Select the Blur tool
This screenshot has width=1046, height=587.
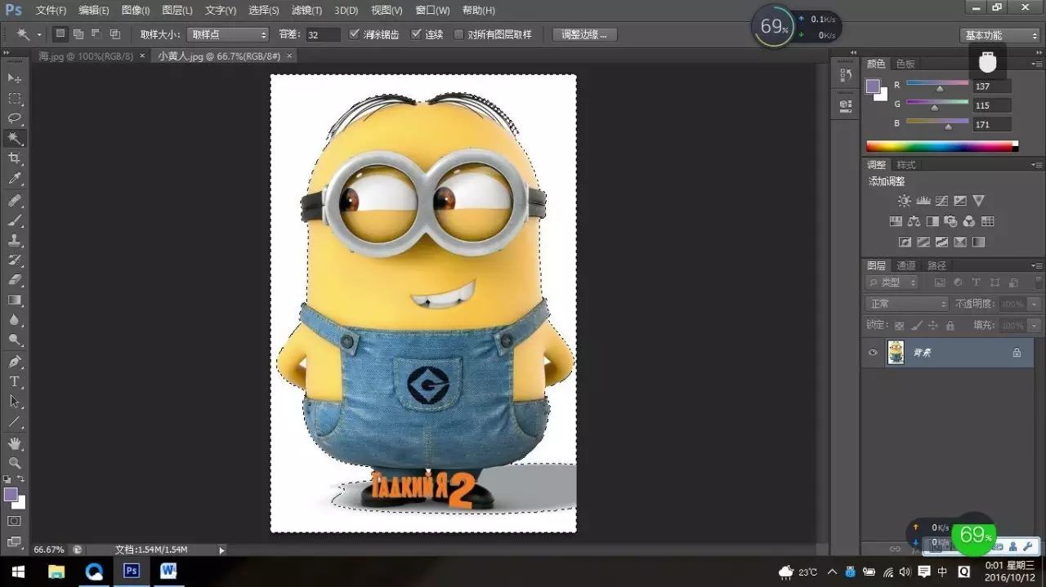15,321
